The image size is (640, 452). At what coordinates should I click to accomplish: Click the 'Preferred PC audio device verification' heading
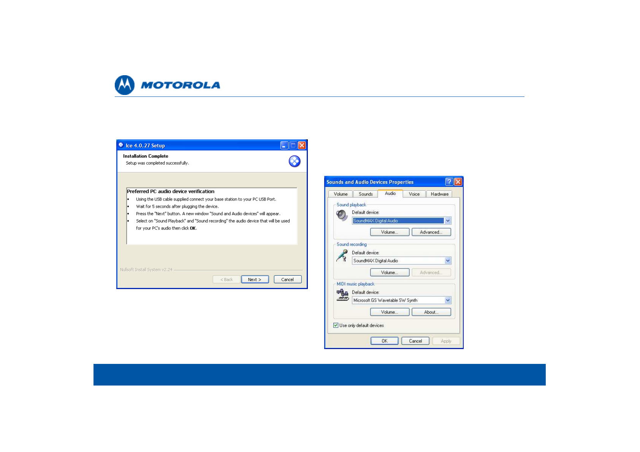(x=171, y=191)
